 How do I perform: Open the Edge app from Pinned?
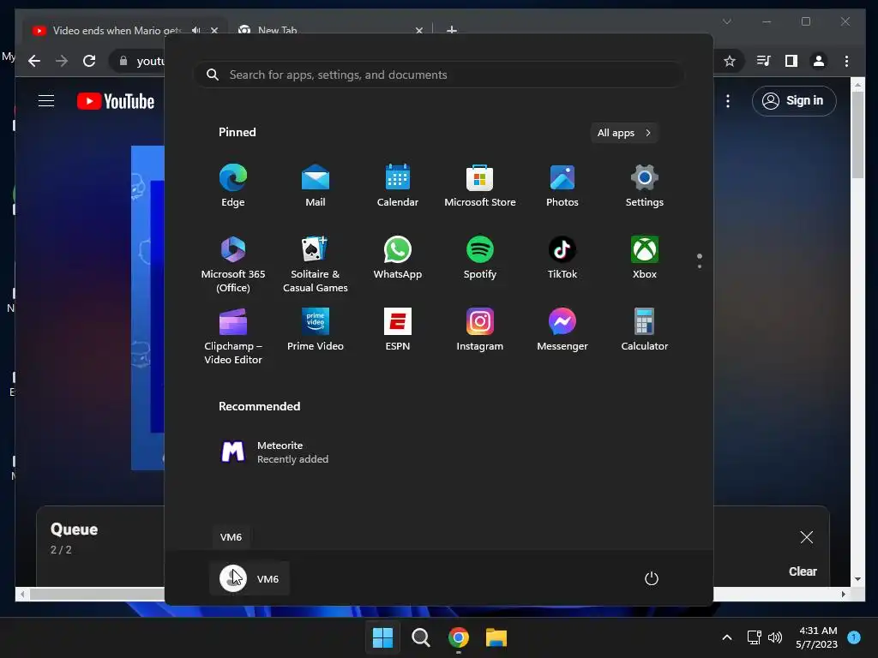[233, 186]
